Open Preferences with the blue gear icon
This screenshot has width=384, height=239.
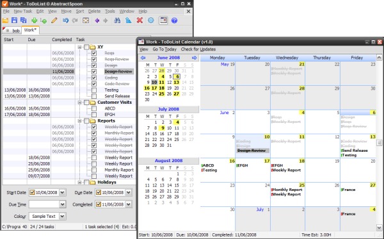[x=151, y=21]
